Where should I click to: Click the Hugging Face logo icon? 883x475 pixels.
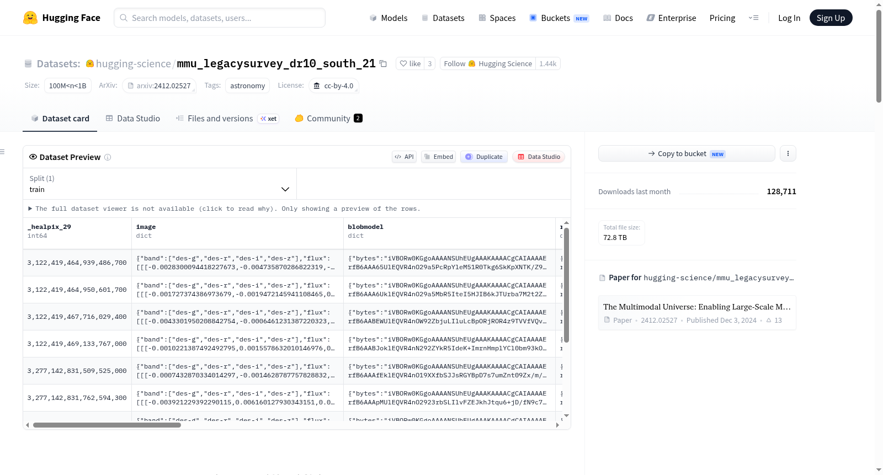point(30,18)
